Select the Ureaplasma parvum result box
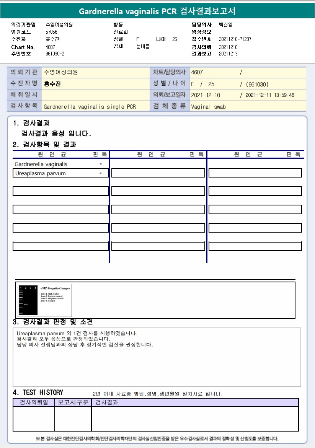 pos(60,173)
